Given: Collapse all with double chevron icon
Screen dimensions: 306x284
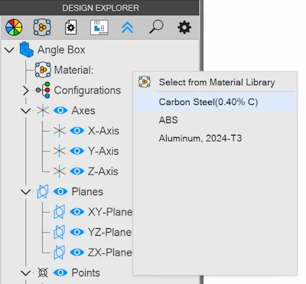Looking at the screenshot, I should coord(128,28).
